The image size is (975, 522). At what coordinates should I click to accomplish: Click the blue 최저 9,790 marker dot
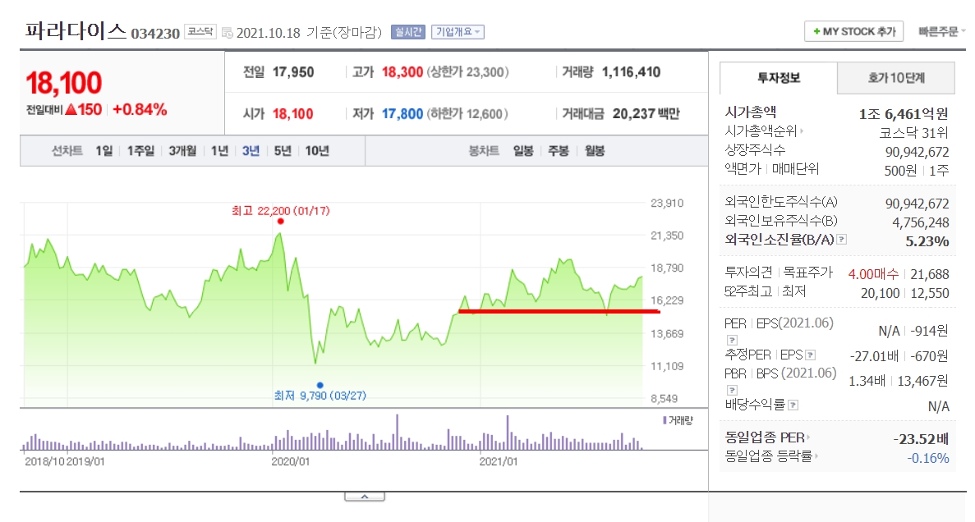(320, 385)
